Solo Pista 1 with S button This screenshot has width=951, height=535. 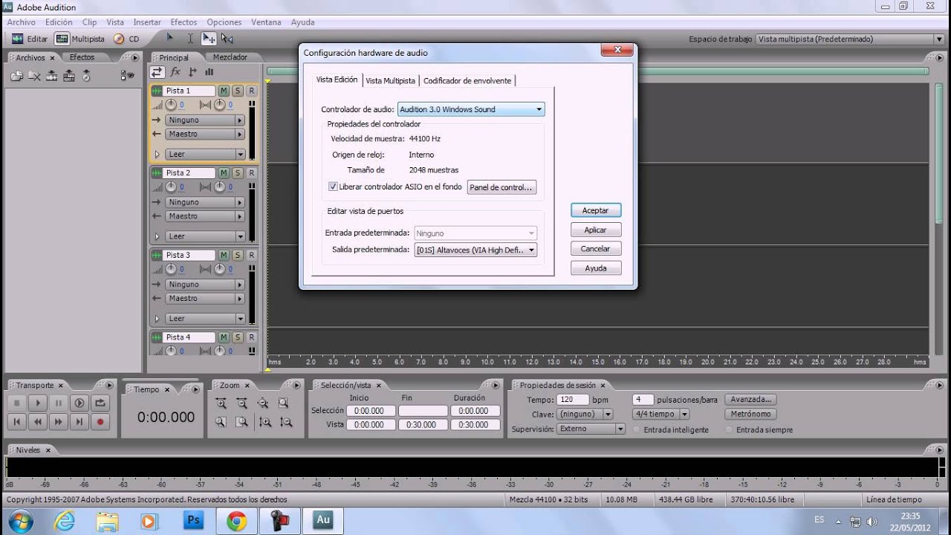point(237,91)
